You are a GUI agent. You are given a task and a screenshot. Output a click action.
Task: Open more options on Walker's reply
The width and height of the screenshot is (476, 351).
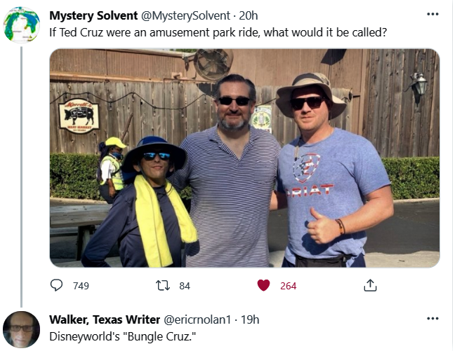[432, 319]
